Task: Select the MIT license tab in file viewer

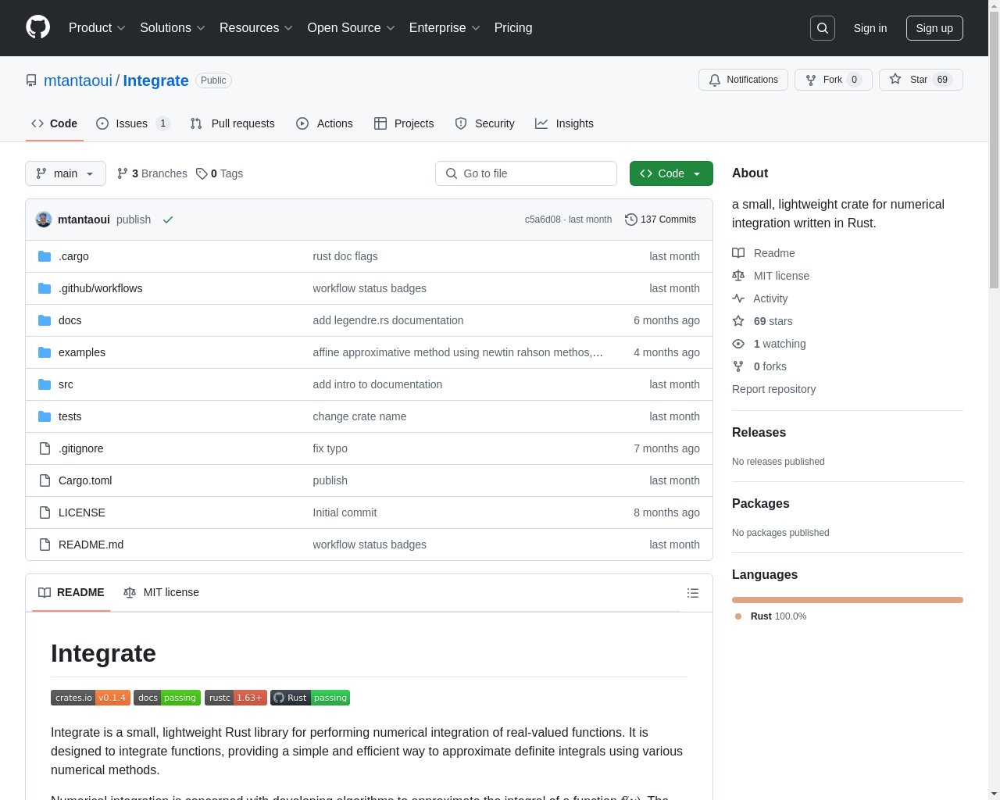Action: (161, 593)
